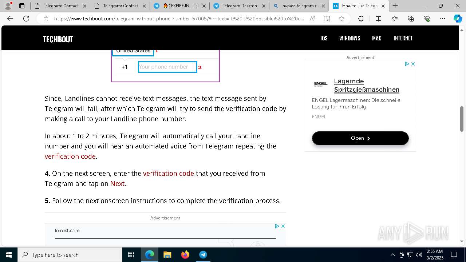The width and height of the screenshot is (466, 262).
Task: Open the volume tray icon
Action: pos(419,255)
